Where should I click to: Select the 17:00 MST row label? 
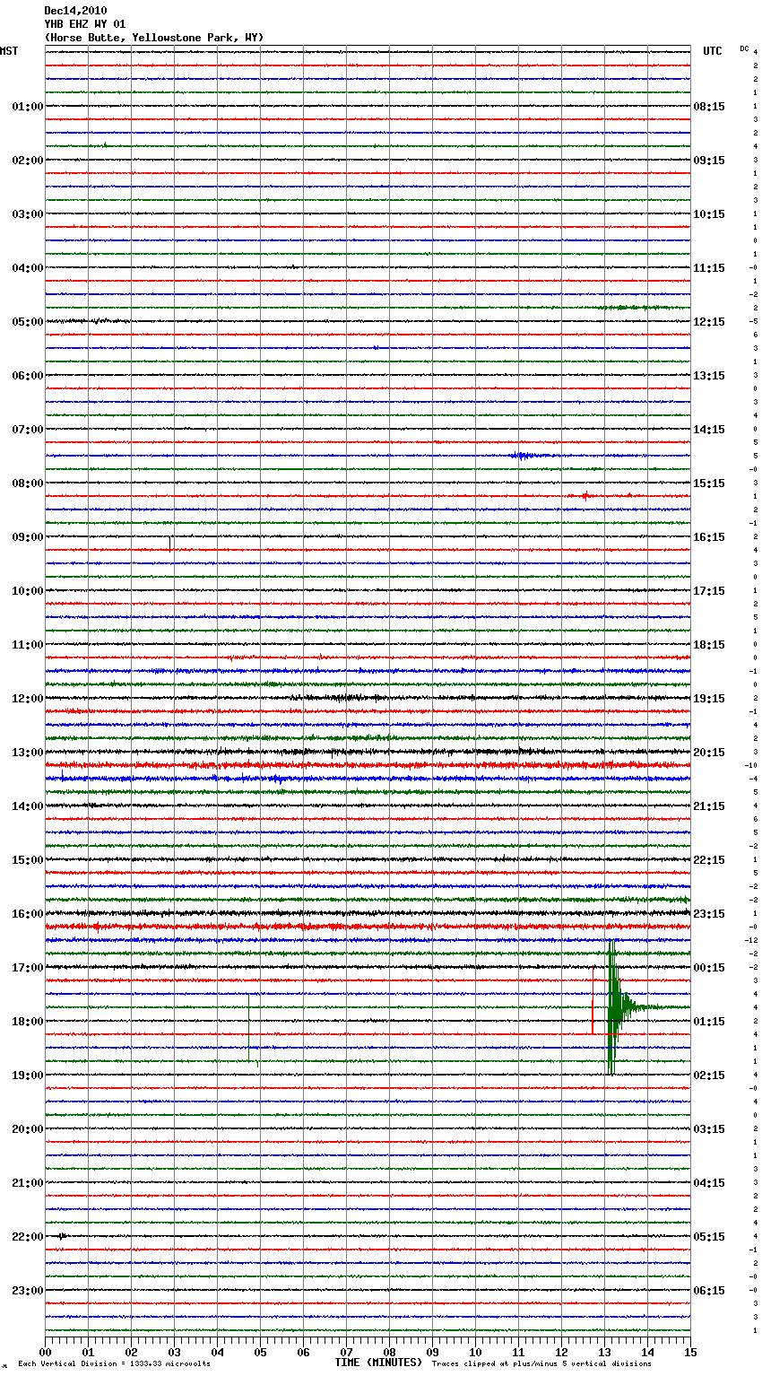point(28,968)
